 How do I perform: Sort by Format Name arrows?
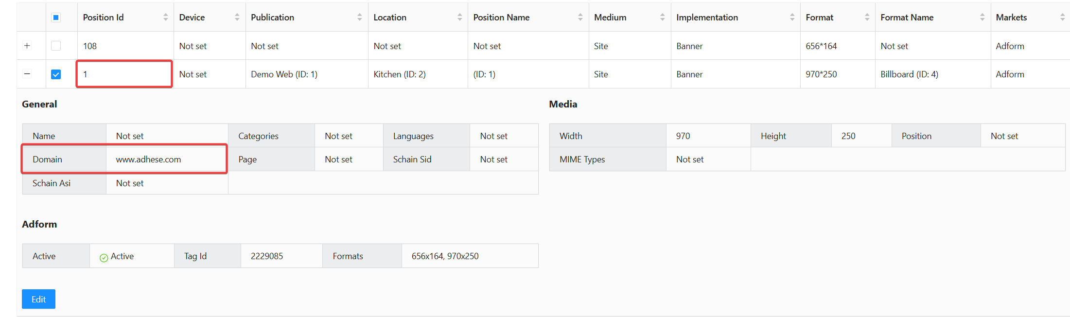(982, 18)
